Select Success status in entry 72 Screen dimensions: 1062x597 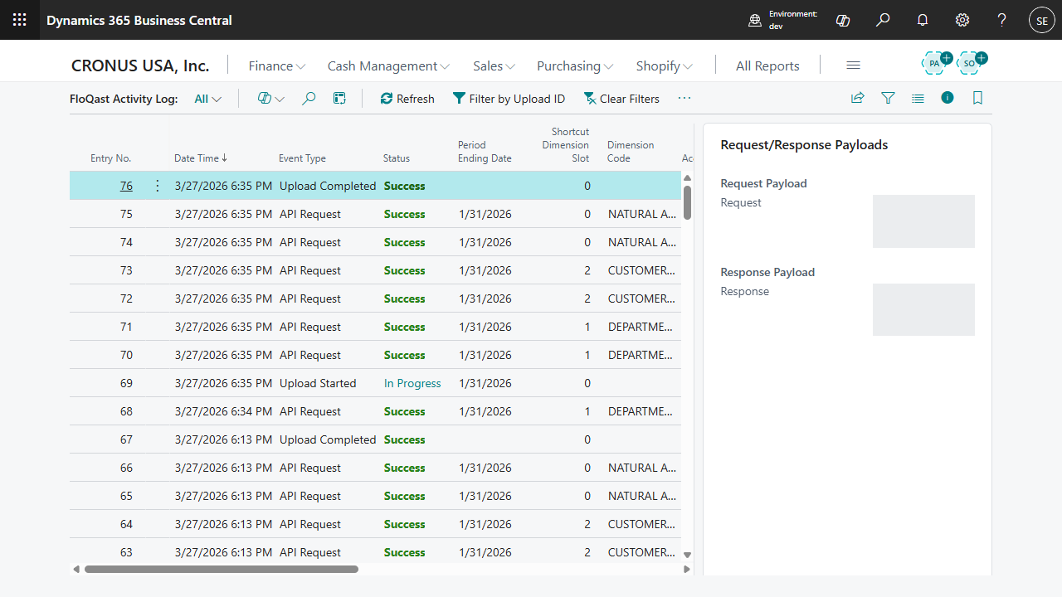click(x=404, y=298)
